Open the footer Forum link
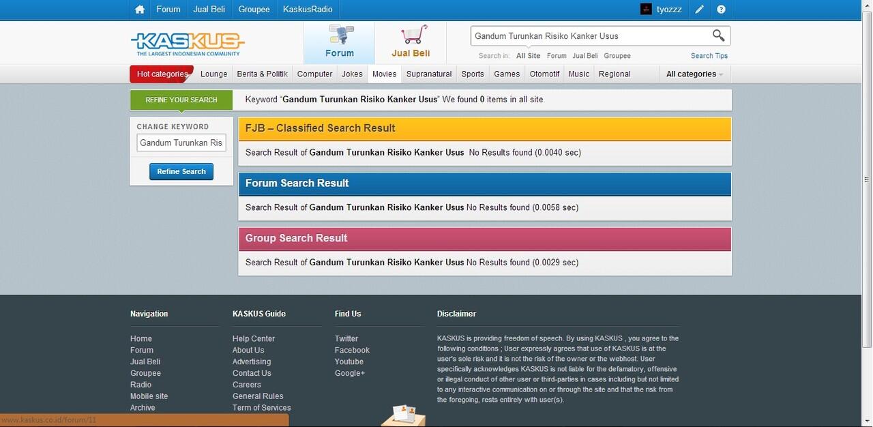Screen dimensions: 873x427 point(142,350)
